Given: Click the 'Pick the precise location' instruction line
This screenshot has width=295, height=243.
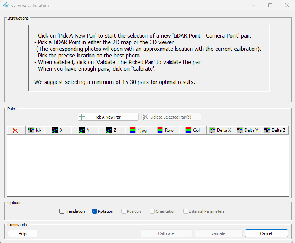Looking at the screenshot, I should click(88, 56).
